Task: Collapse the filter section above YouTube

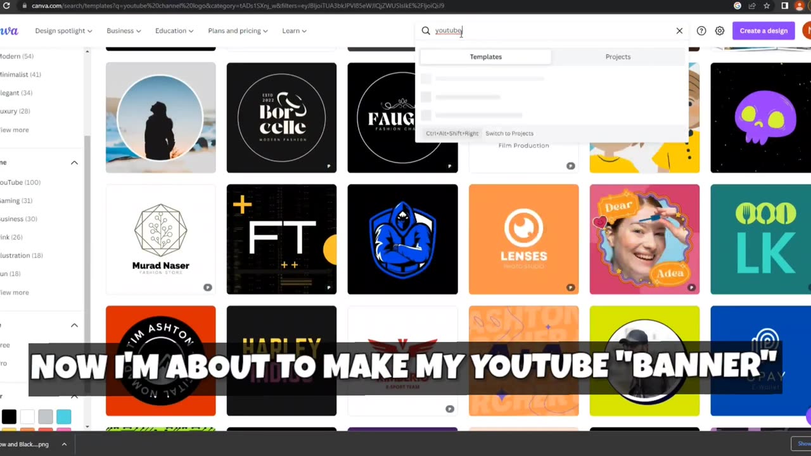Action: tap(74, 163)
